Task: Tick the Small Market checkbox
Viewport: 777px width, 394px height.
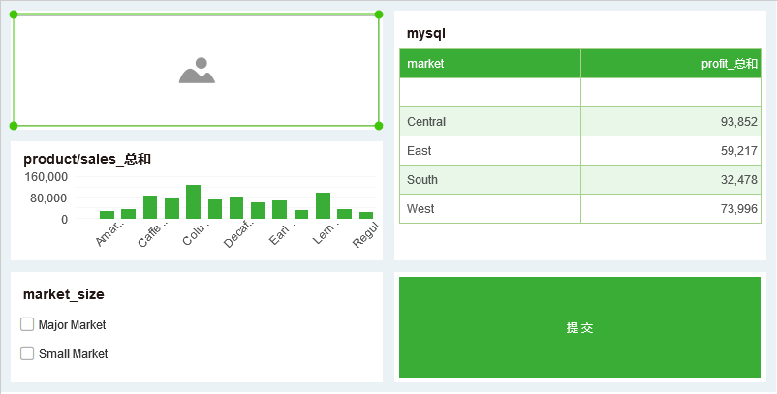Action: pos(27,353)
